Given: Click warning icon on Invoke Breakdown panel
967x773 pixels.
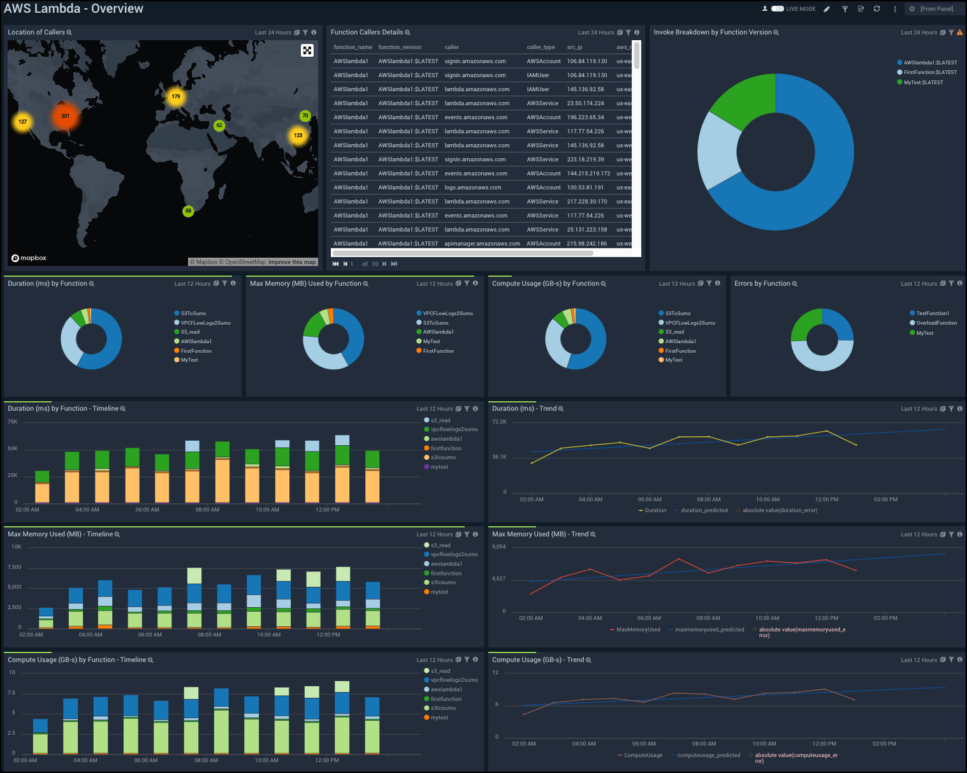Looking at the screenshot, I should point(959,33).
